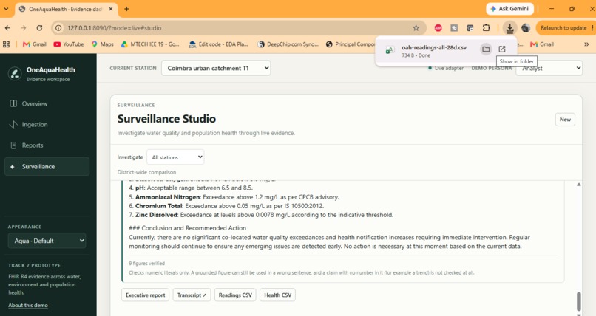The height and width of the screenshot is (316, 596).
Task: Open the first Gmail bookmark
Action: click(x=35, y=44)
